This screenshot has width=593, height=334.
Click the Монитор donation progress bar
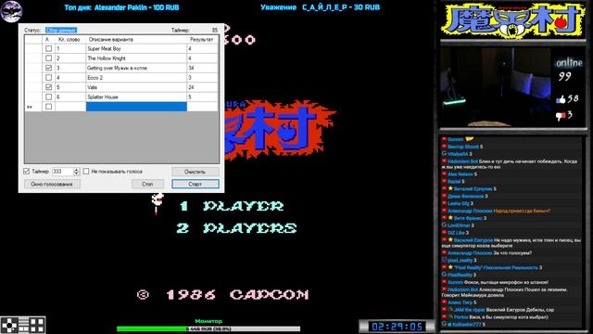click(x=208, y=329)
